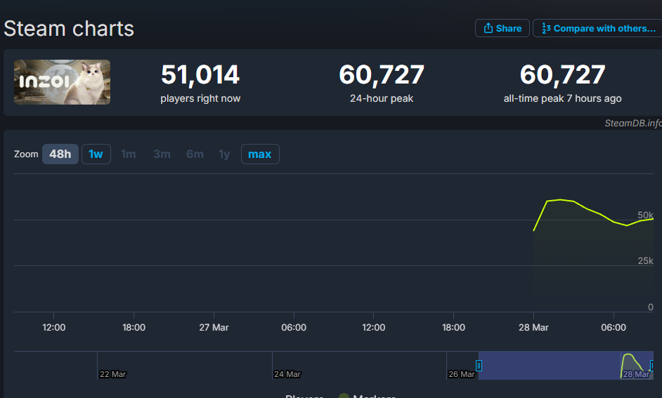Select the 1y zoom option
This screenshot has height=398, width=662.
[224, 154]
